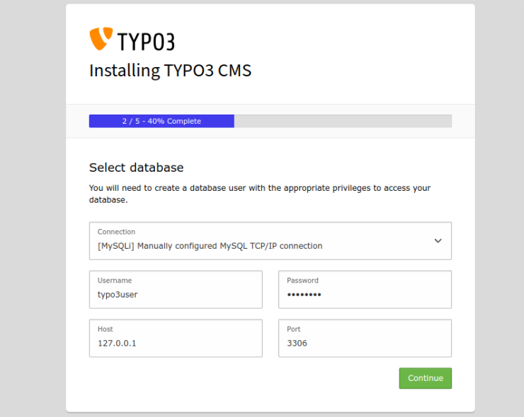
Task: Click the Connection field label
Action: 116,232
